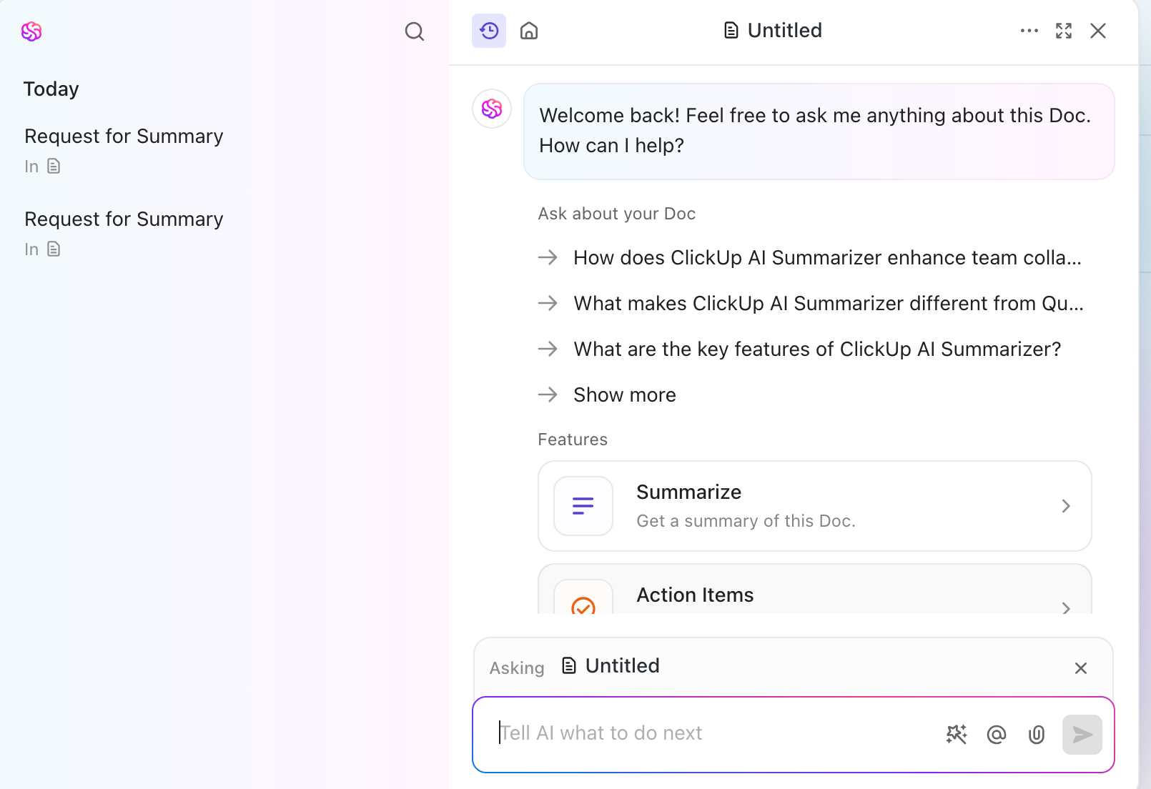Expand the Summarize feature chevron
This screenshot has width=1151, height=789.
tap(1066, 506)
